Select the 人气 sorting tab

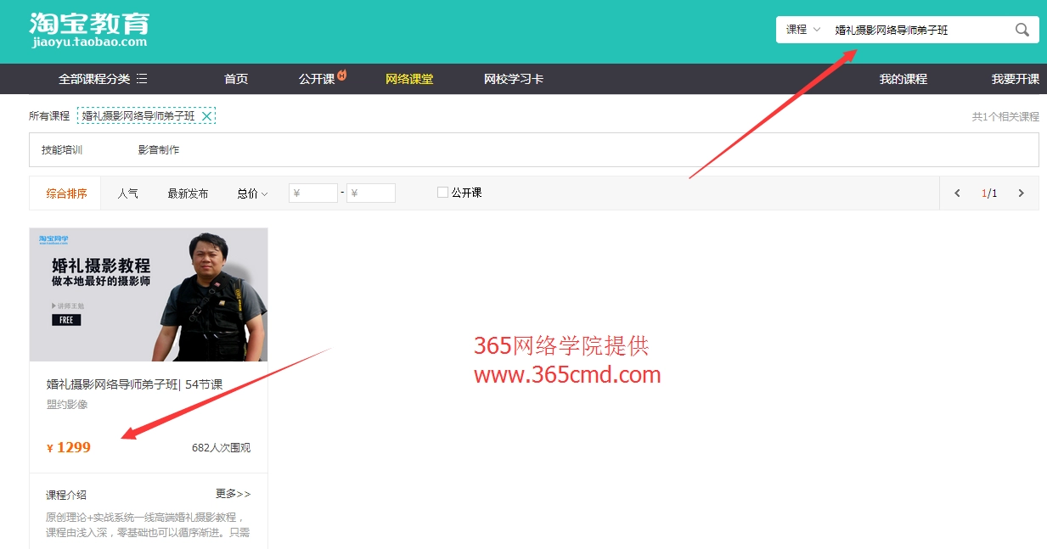click(x=128, y=193)
